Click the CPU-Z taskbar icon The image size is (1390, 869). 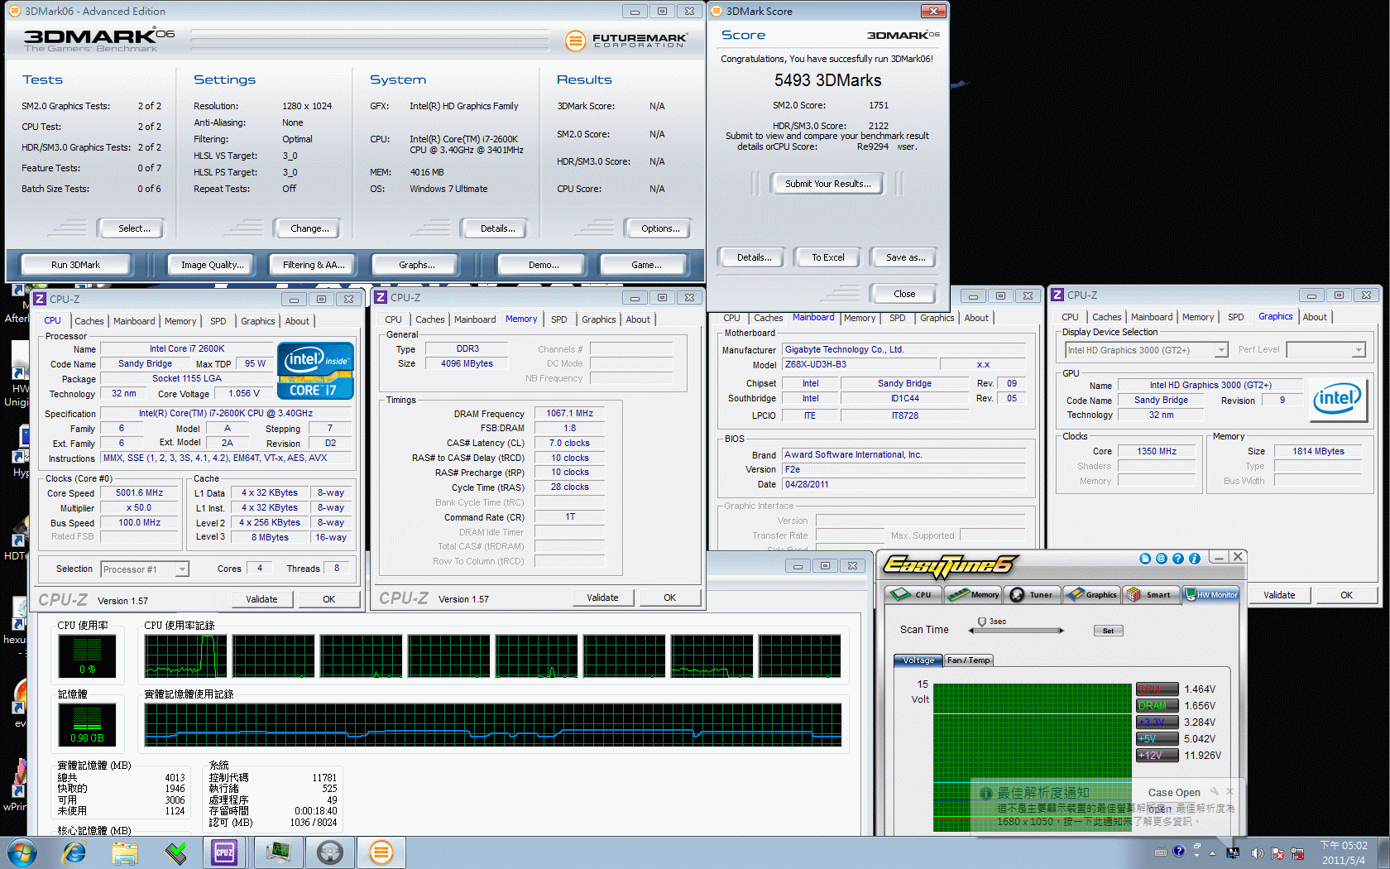[x=224, y=852]
